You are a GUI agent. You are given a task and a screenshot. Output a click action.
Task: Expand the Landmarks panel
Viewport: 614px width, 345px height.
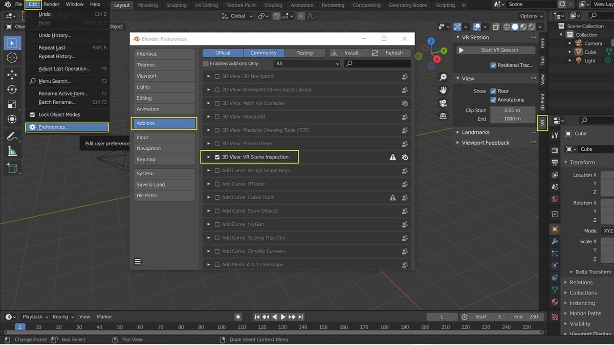475,132
